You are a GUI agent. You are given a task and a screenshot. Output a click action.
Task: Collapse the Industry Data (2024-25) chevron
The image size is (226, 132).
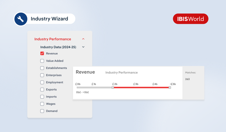coord(83,47)
